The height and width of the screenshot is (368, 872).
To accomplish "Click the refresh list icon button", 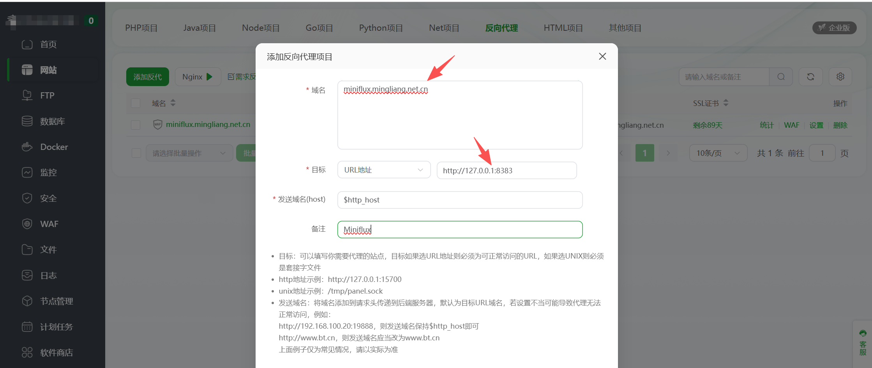I will pos(810,77).
